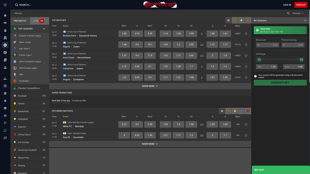Click the star icon in the left rail

pyautogui.click(x=5, y=101)
